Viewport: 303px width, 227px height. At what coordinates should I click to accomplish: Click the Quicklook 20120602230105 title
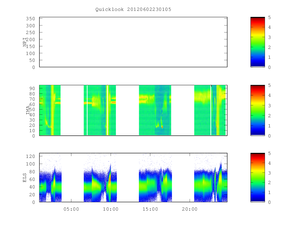133,10
